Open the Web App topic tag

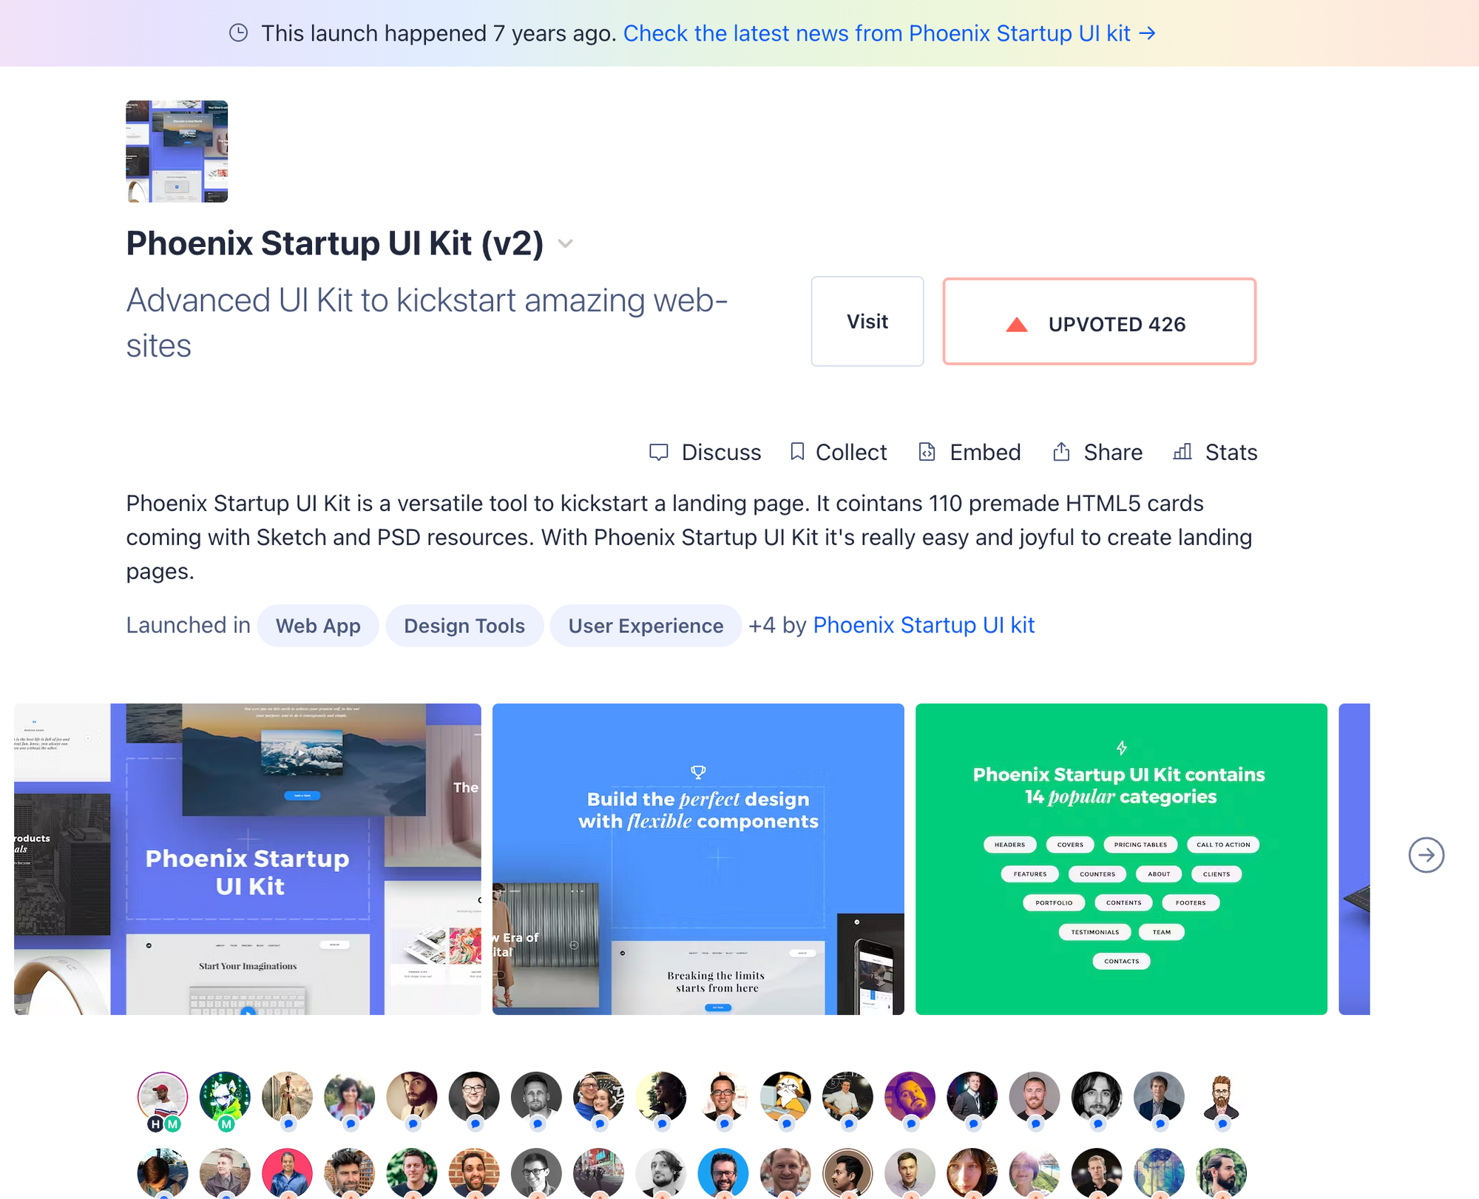pos(318,626)
